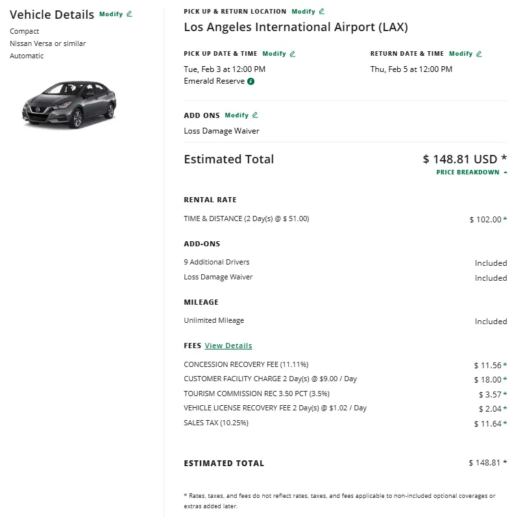Click pencil icon for Pick Up Date & Time
Image resolution: width=525 pixels, height=518 pixels.
click(293, 54)
